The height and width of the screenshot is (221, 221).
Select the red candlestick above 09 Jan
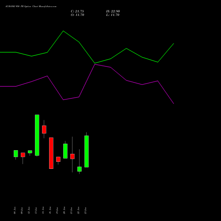point(23,155)
